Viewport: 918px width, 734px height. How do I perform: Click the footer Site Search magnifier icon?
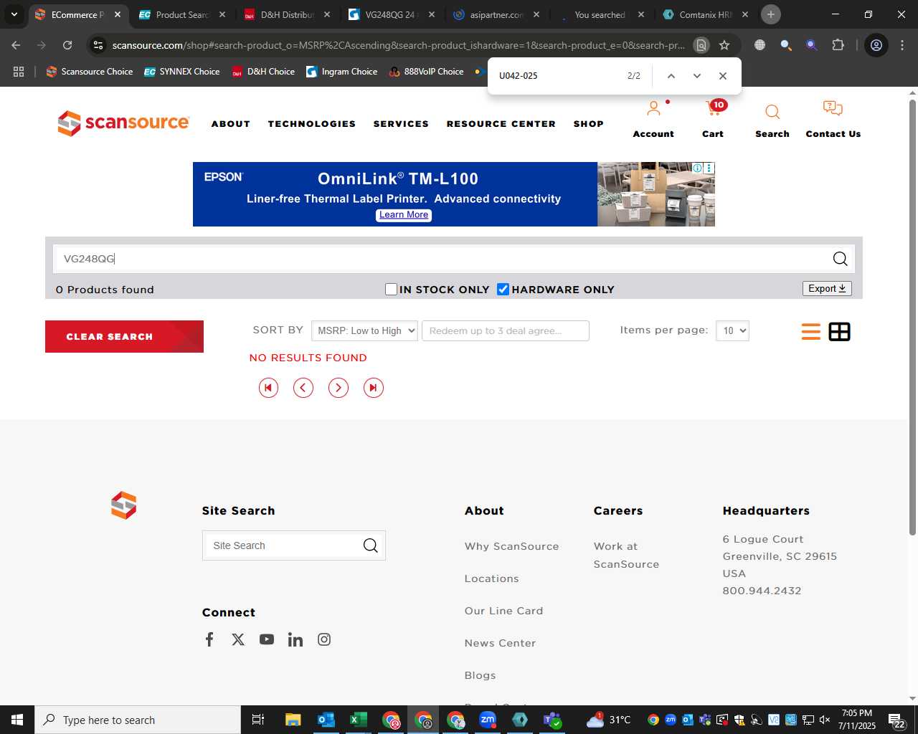coord(370,545)
